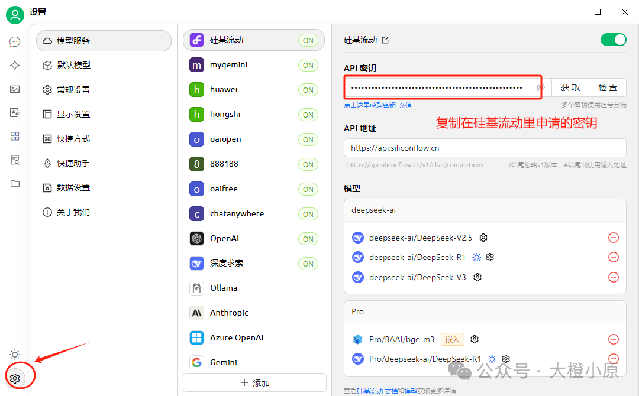The width and height of the screenshot is (639, 396).
Task: Open the user avatar profile
Action: 15,15
